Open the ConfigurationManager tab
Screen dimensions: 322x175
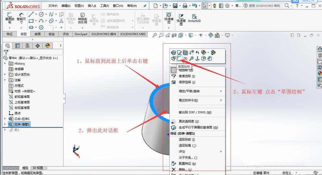tap(27, 46)
